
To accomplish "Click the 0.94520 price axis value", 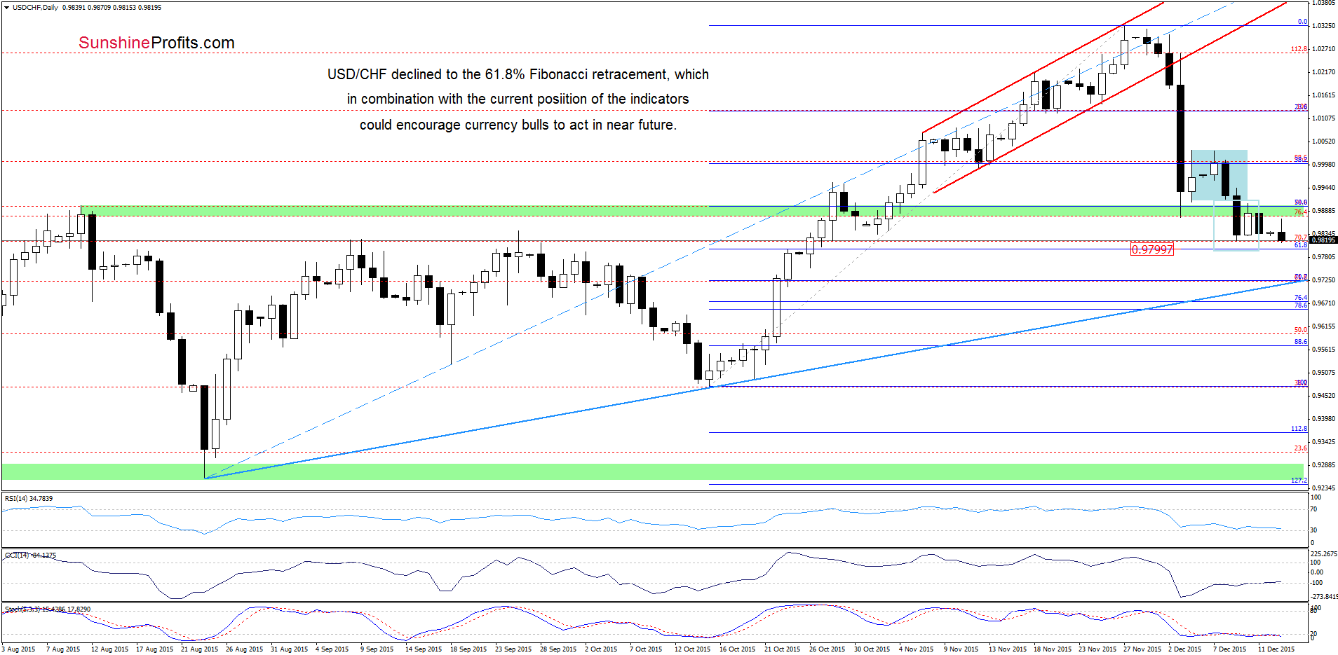I will point(1324,396).
